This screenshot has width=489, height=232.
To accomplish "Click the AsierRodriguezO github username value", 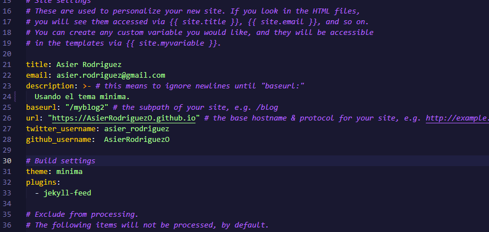I will tap(137, 140).
